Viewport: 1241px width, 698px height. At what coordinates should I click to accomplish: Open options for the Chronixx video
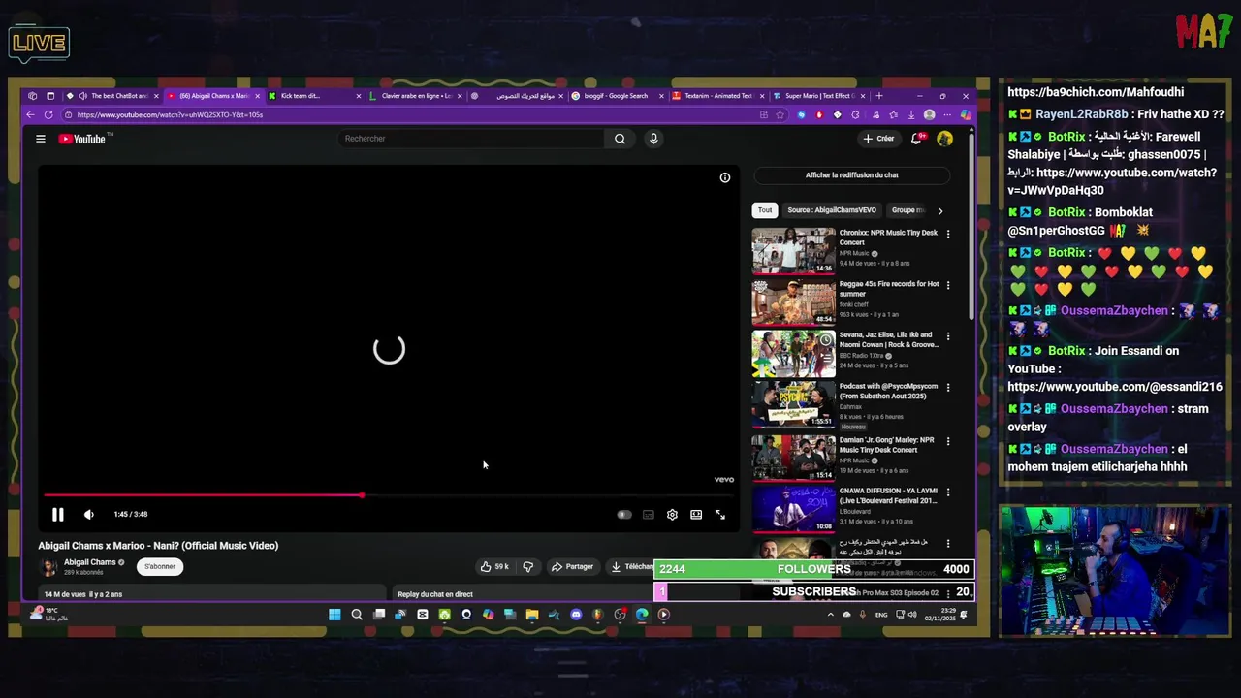(948, 234)
